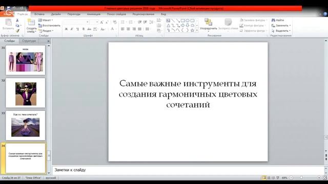Select slide 31 thumbnail titled мода
Image resolution: width=328 pixels, height=184 pixels.
26,60
